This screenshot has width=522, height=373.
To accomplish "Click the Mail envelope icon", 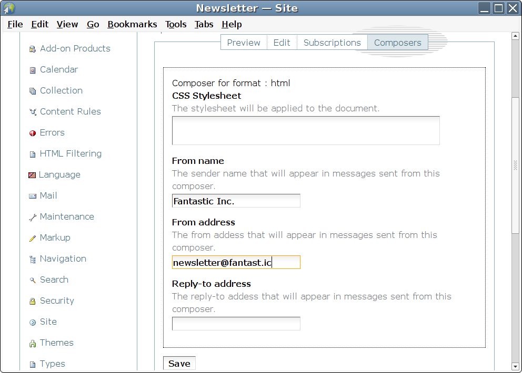I will (33, 196).
